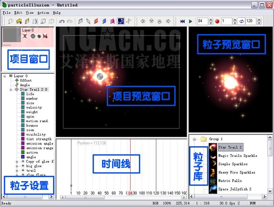Toggle the Layer 0 concentric circle icon
This screenshot has height=207, width=274.
coord(32,36)
